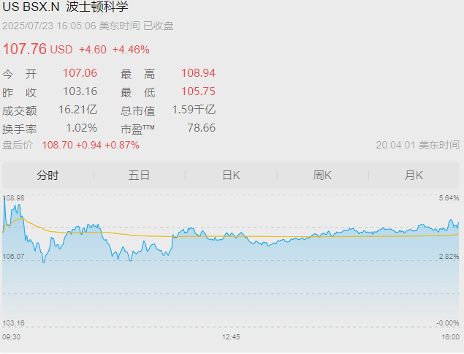Image resolution: width=464 pixels, height=354 pixels.
Task: Click the USD currency label
Action: (x=61, y=50)
